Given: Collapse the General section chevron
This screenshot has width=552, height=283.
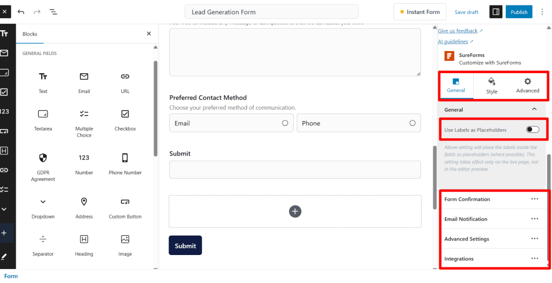Looking at the screenshot, I should click(534, 109).
